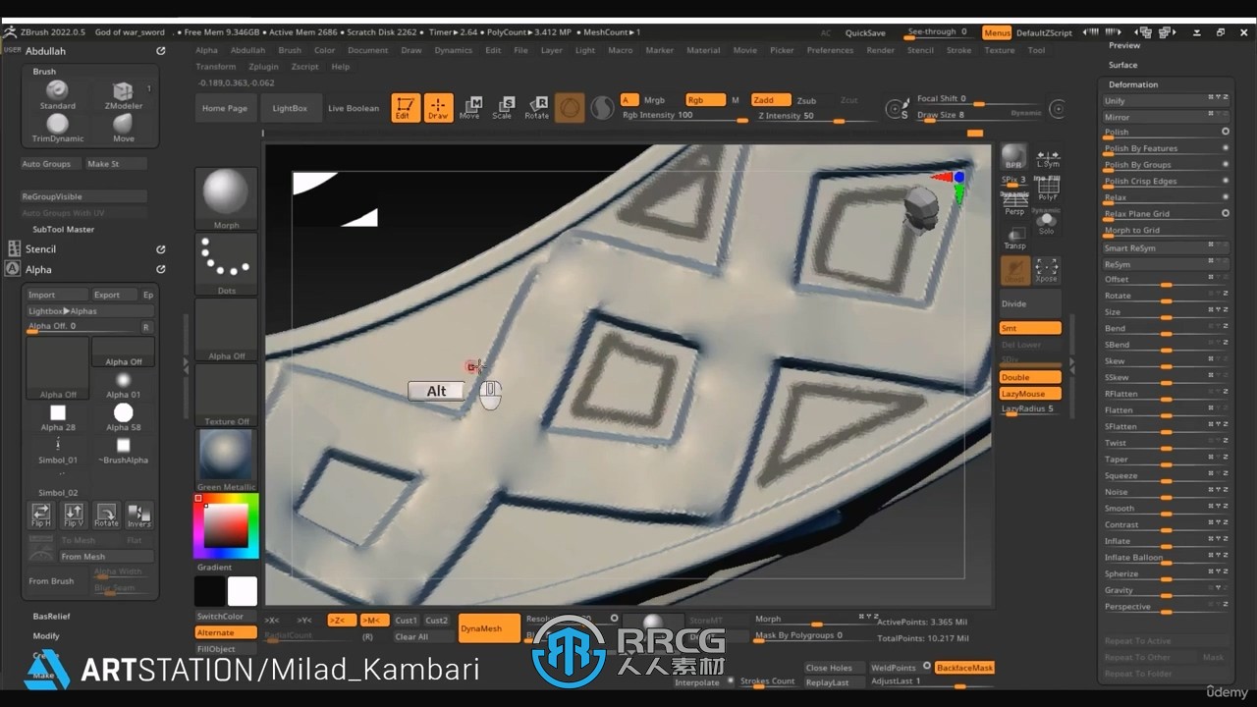
Task: Click Flip V alpha icon
Action: [74, 515]
